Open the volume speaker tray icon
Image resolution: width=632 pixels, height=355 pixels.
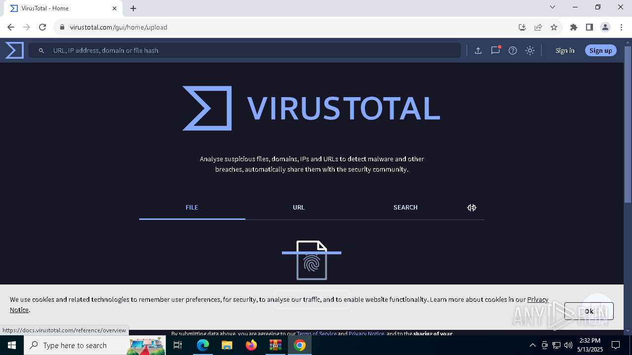tap(568, 345)
